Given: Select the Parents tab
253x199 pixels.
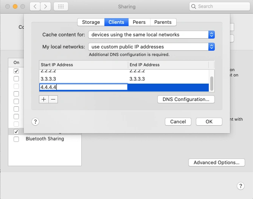Looking at the screenshot, I should tap(163, 22).
